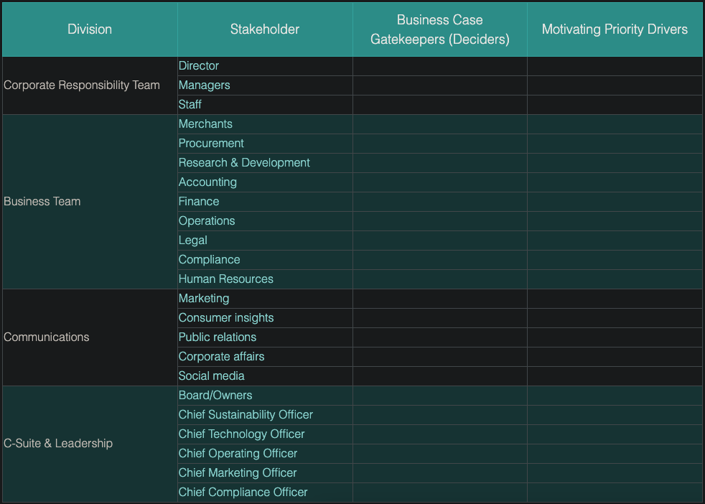Screen dimensions: 705x504
Task: Select the Motivating Priority Drivers cell for Finance
Action: click(615, 202)
